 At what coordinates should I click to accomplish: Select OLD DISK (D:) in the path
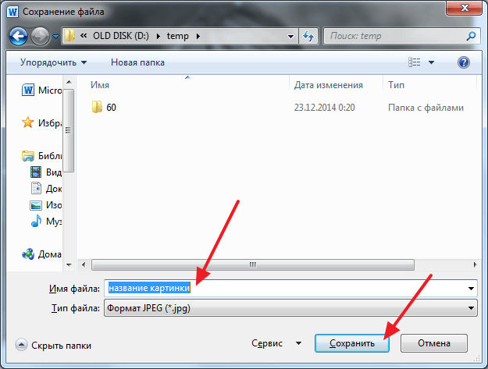click(121, 36)
